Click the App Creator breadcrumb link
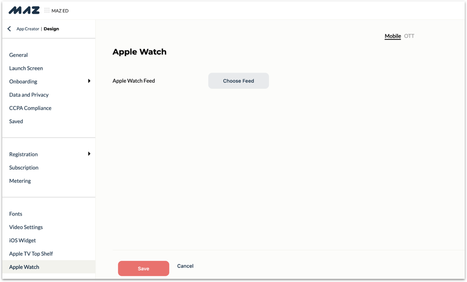This screenshot has height=282, width=467. point(28,29)
